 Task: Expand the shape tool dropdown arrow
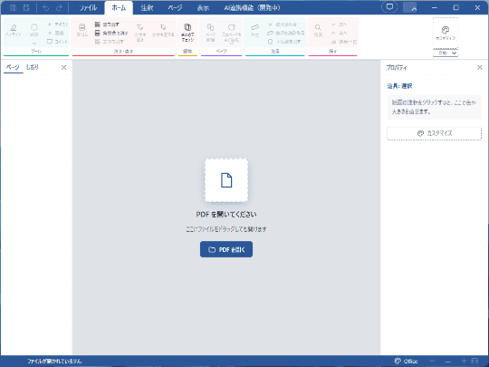[x=34, y=43]
